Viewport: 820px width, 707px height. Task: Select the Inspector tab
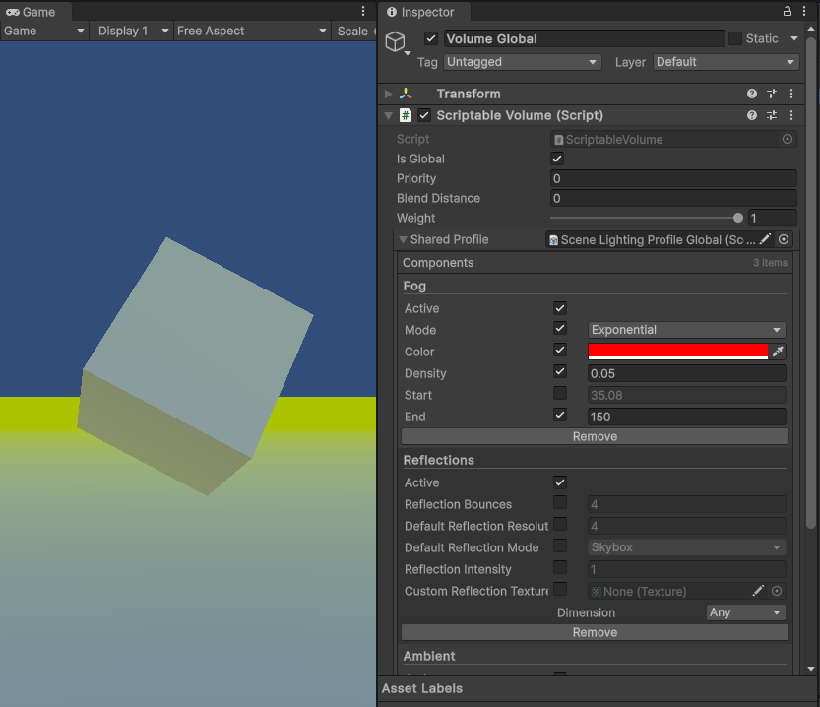(x=423, y=13)
